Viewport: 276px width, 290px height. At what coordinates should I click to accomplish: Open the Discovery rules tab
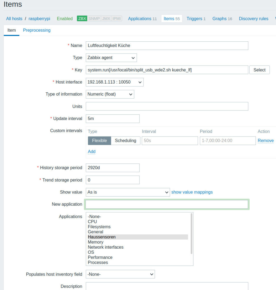253,19
